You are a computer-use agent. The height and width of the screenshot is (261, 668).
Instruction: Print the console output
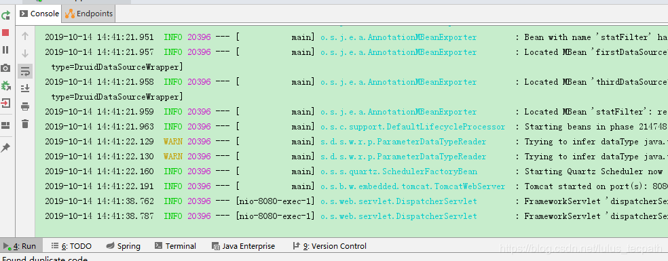pyautogui.click(x=25, y=106)
